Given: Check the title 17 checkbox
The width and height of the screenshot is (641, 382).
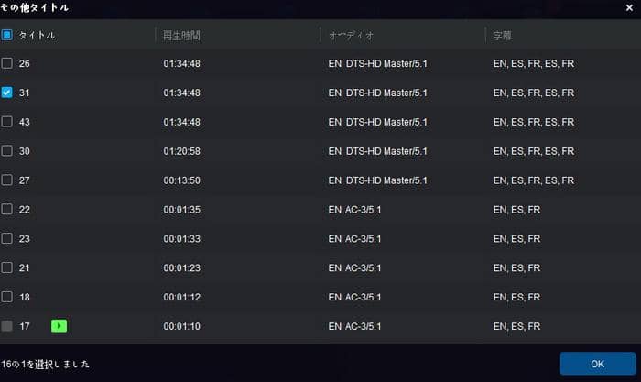Looking at the screenshot, I should pos(7,325).
